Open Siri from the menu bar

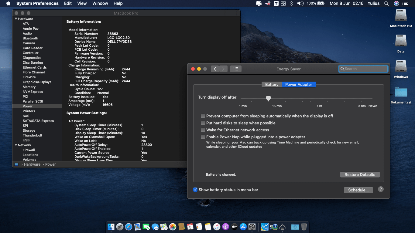(396, 3)
